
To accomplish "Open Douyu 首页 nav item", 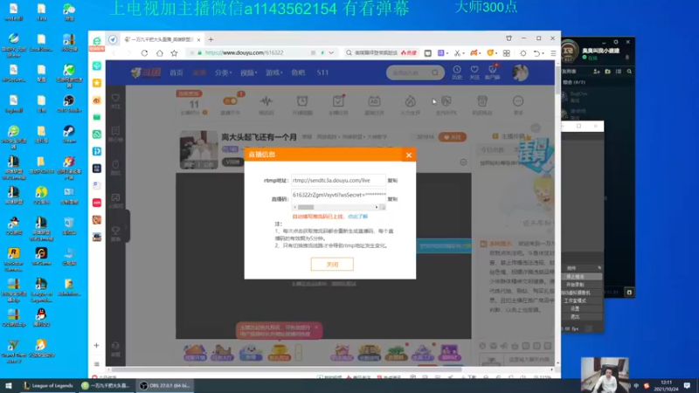I will click(176, 72).
